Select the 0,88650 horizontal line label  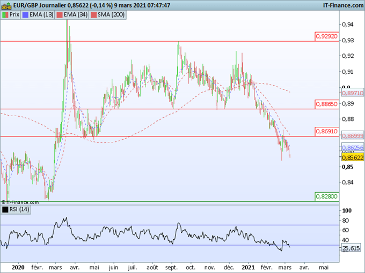326,104
